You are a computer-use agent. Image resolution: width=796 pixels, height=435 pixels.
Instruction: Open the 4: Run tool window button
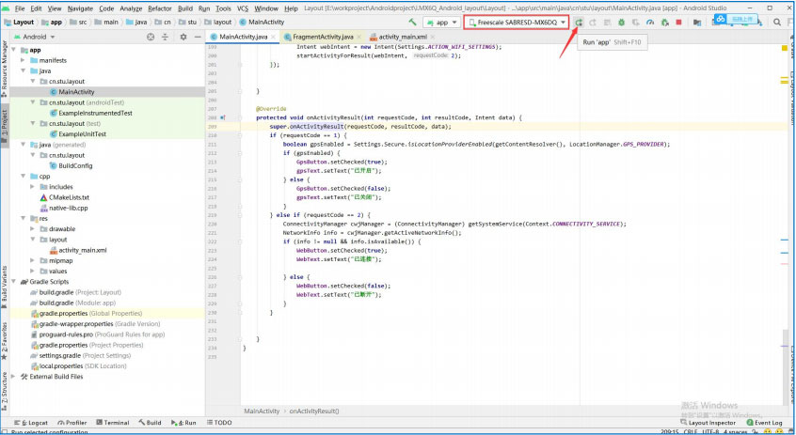(183, 423)
